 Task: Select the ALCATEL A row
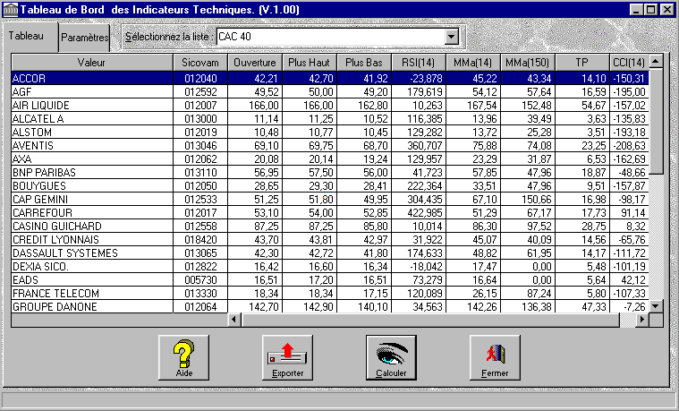click(x=330, y=118)
